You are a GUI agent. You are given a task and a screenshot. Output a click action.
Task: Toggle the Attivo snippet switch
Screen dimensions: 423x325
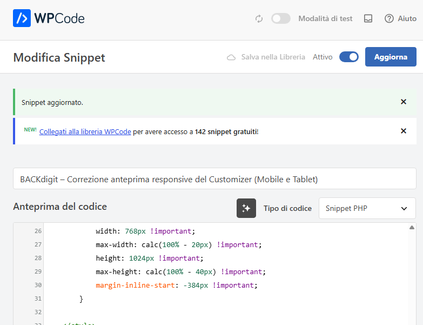(x=349, y=57)
